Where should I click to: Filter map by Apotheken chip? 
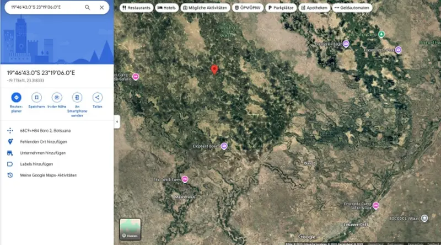pyautogui.click(x=314, y=8)
